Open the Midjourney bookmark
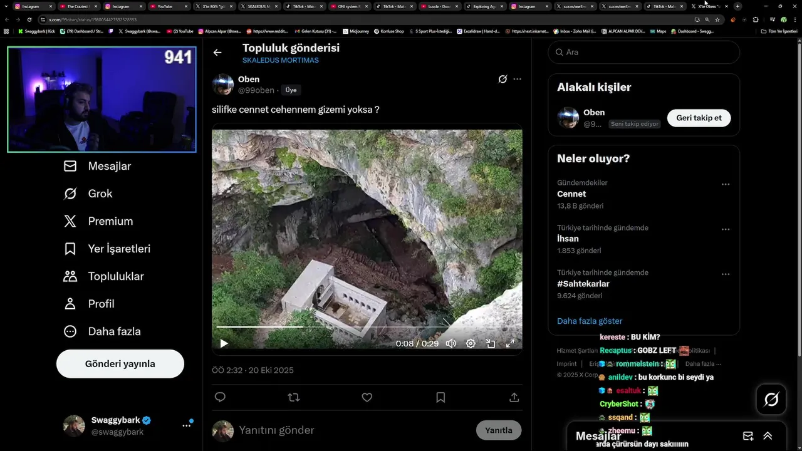The image size is (802, 451). tap(356, 31)
